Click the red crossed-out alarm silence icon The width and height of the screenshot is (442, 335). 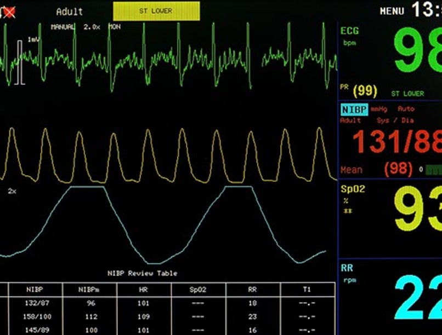tap(8, 11)
